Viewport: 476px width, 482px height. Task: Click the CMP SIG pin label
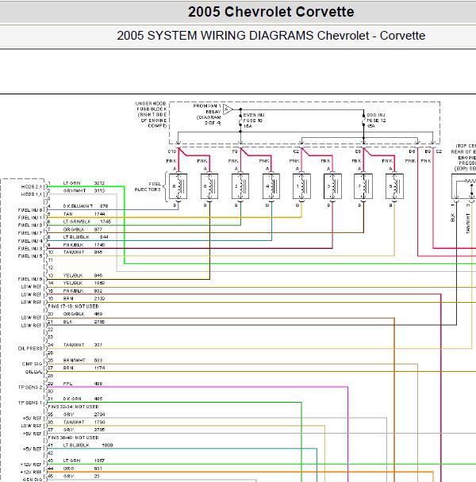pos(32,364)
